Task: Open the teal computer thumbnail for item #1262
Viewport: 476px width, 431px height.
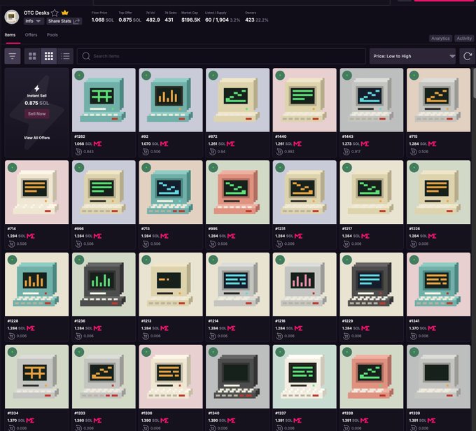Action: tap(104, 100)
